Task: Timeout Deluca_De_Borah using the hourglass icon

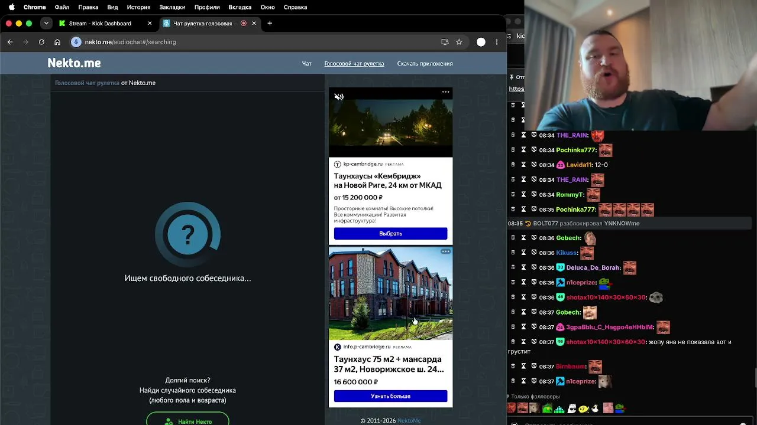Action: [523, 267]
